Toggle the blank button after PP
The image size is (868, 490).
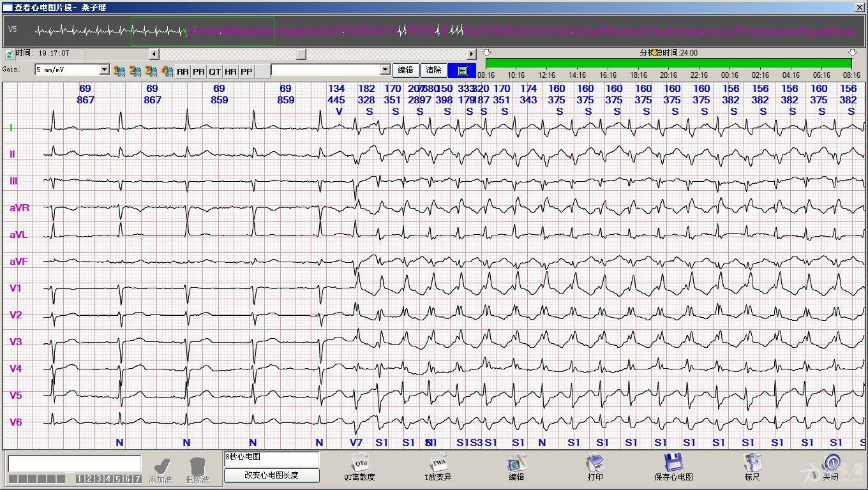click(262, 71)
